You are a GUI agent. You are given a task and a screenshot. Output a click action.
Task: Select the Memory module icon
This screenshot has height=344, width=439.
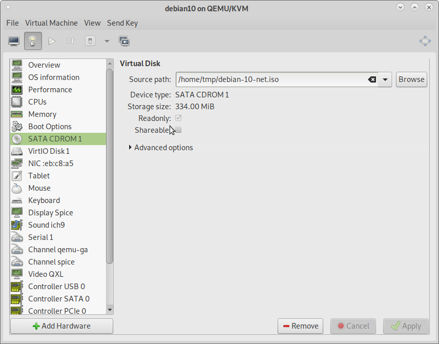[17, 114]
